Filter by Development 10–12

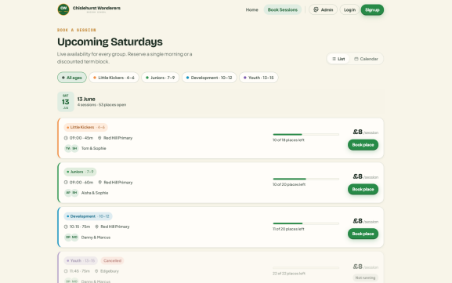[x=209, y=78]
